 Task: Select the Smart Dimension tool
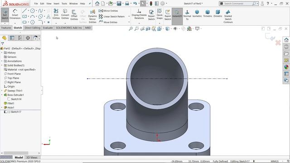15,14
